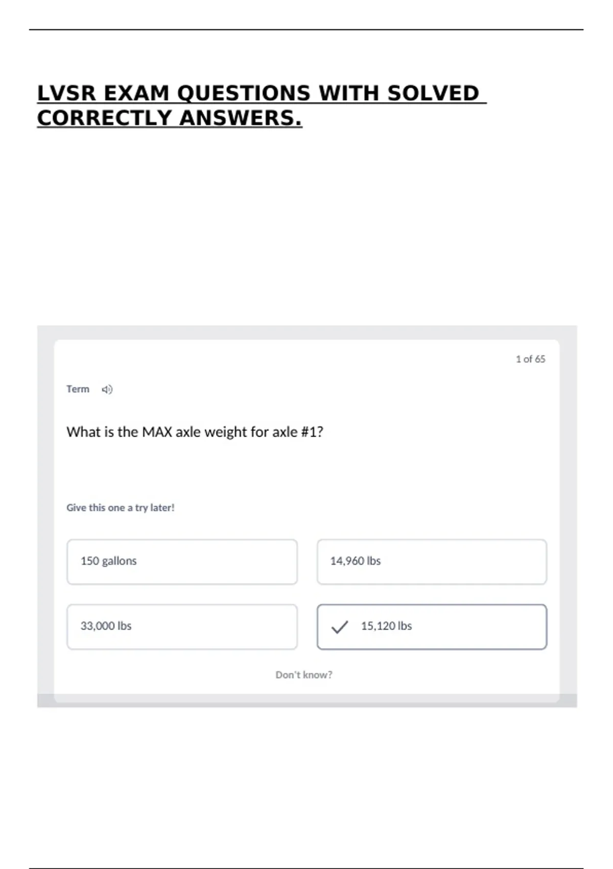Click the word "LVSR" in the title
The width and height of the screenshot is (613, 869).
pyautogui.click(x=66, y=94)
